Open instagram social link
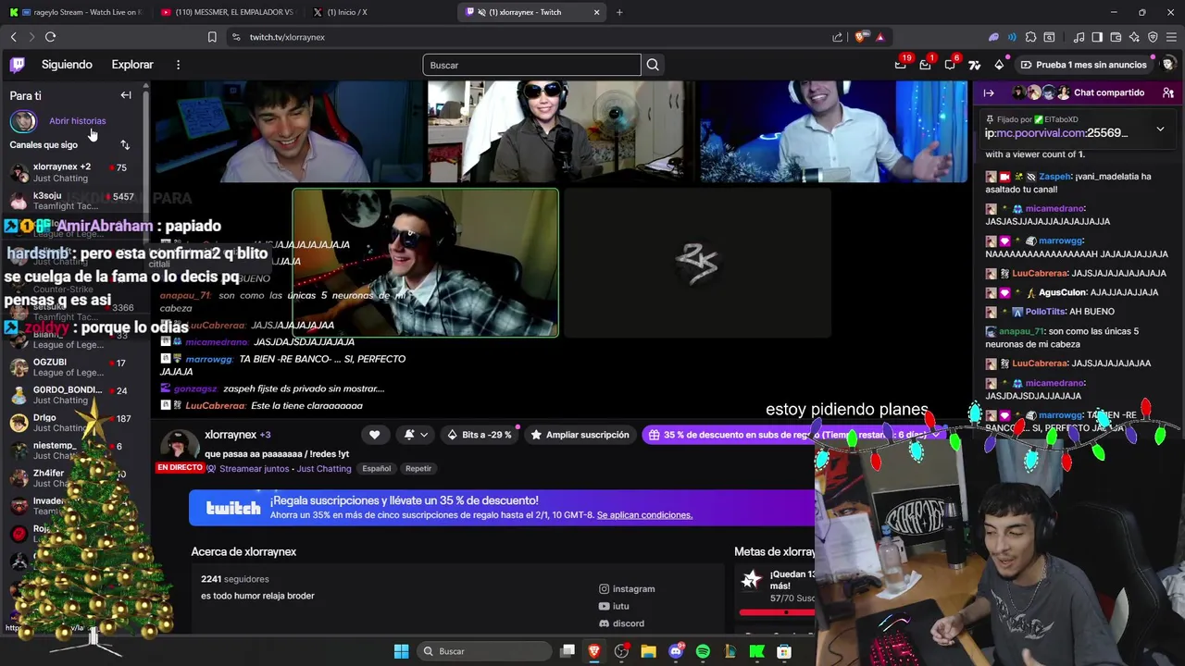The image size is (1185, 666). (628, 589)
